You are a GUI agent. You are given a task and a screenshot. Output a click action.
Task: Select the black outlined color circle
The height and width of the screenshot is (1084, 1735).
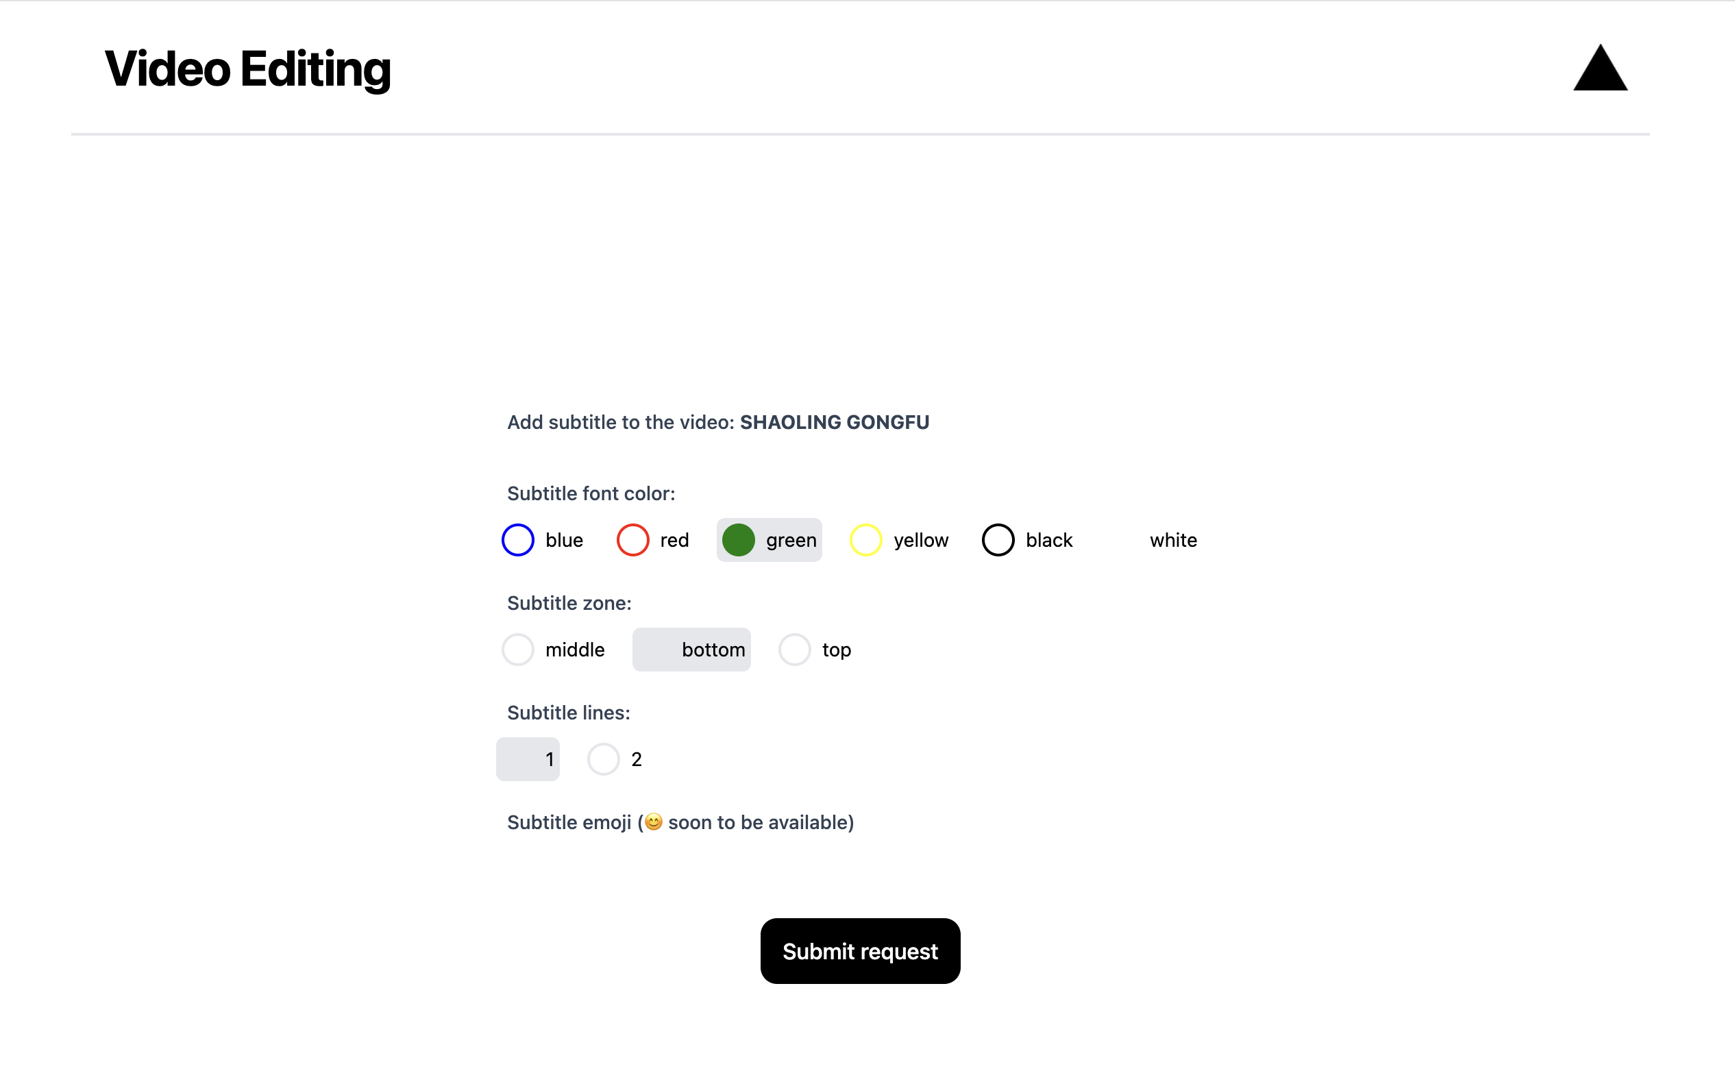pos(998,540)
